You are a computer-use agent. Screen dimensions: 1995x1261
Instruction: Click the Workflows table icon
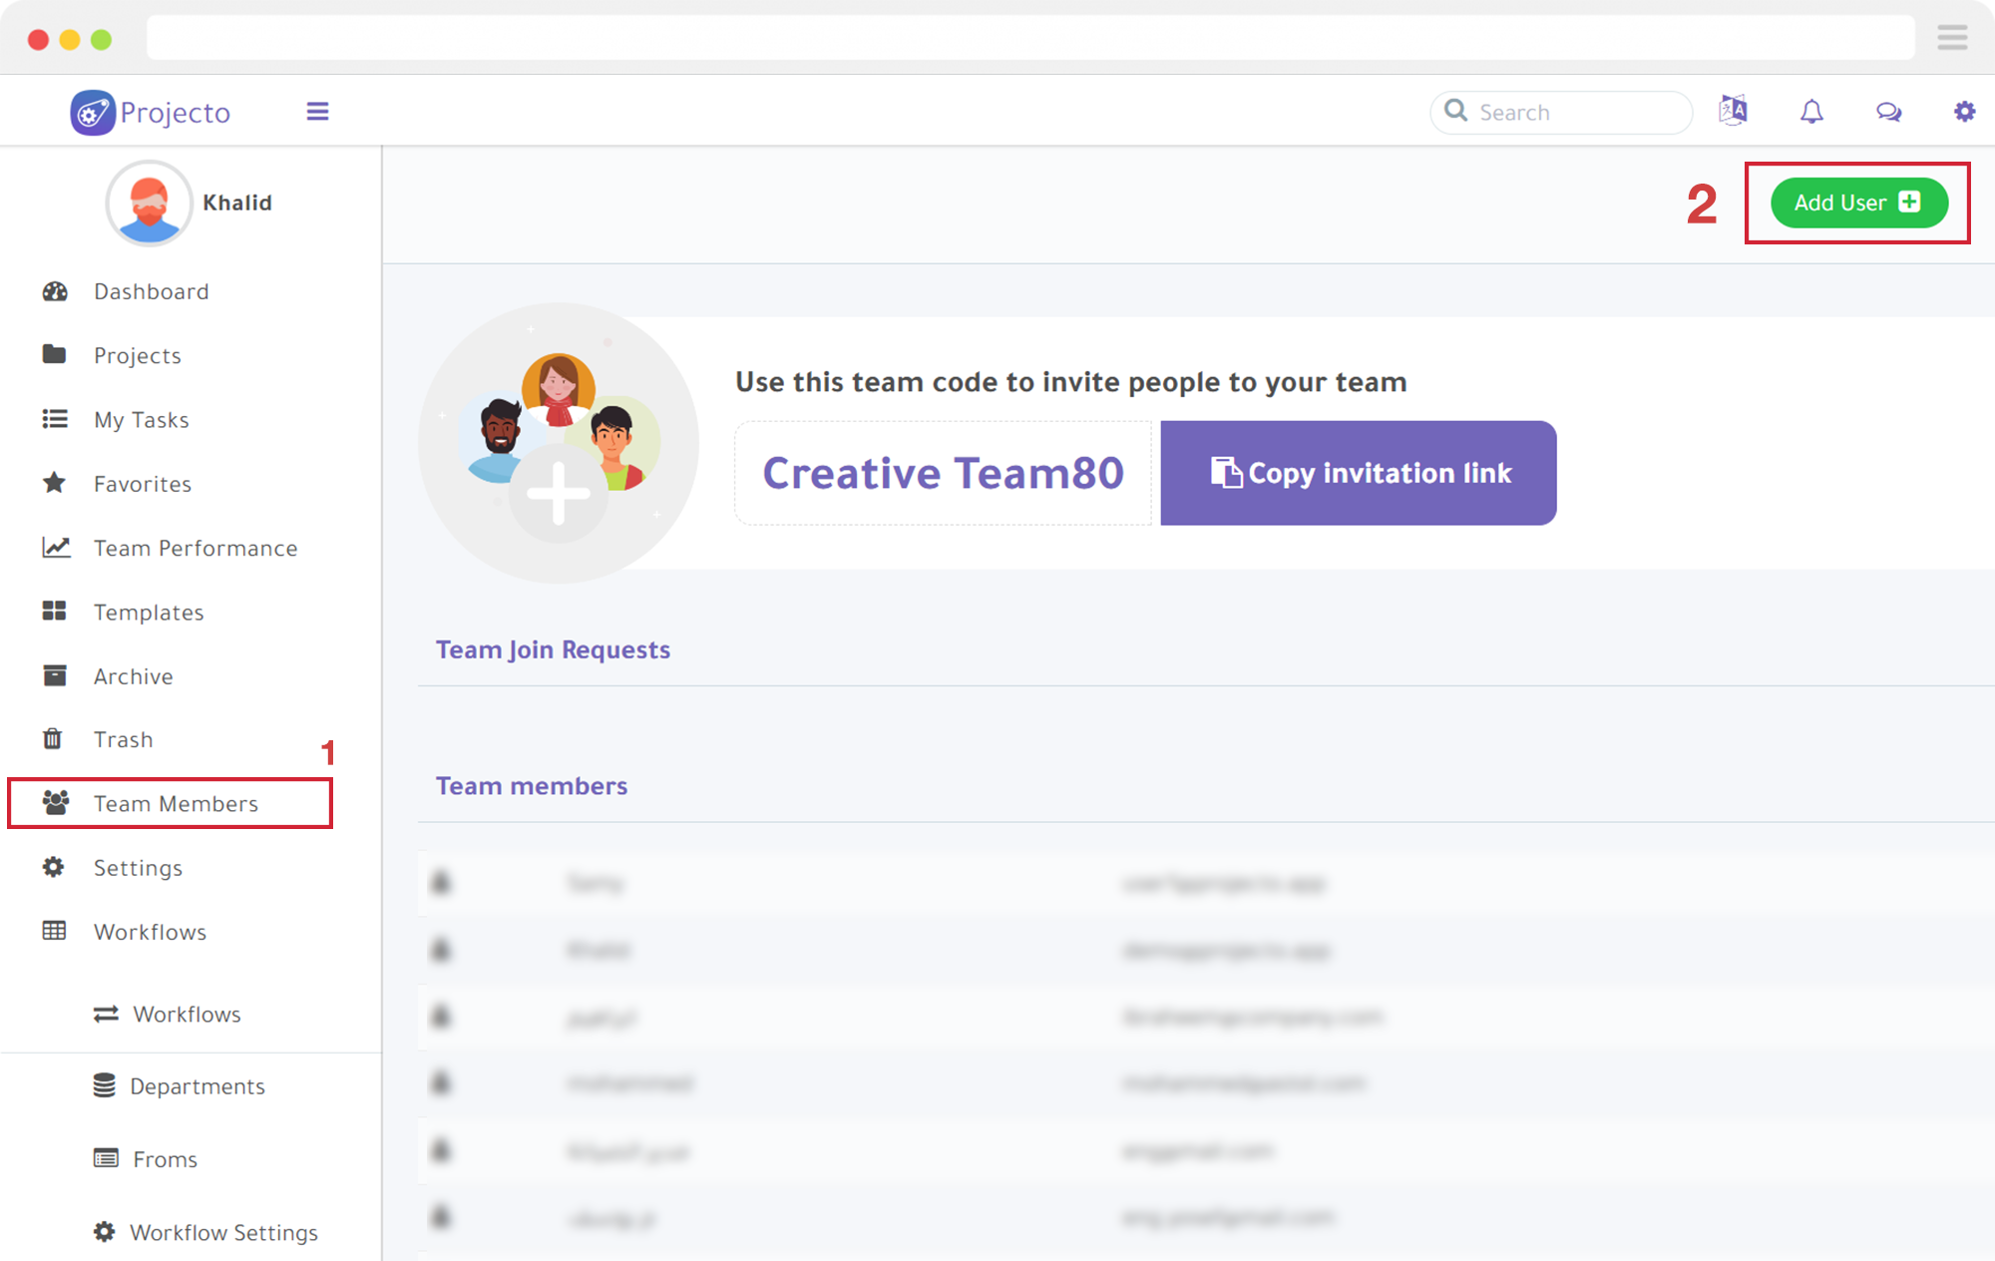(54, 931)
